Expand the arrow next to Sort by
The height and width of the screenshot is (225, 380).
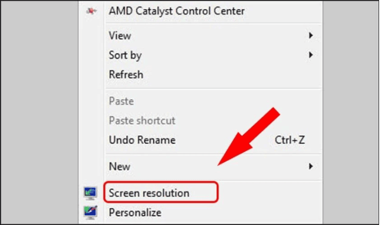point(311,55)
